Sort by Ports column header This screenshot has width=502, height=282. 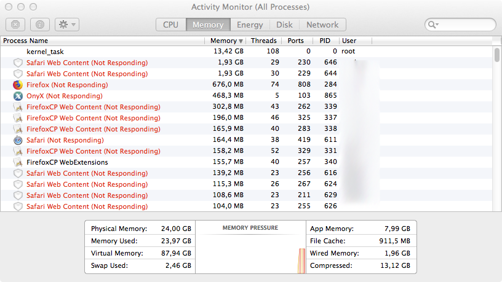coord(295,41)
